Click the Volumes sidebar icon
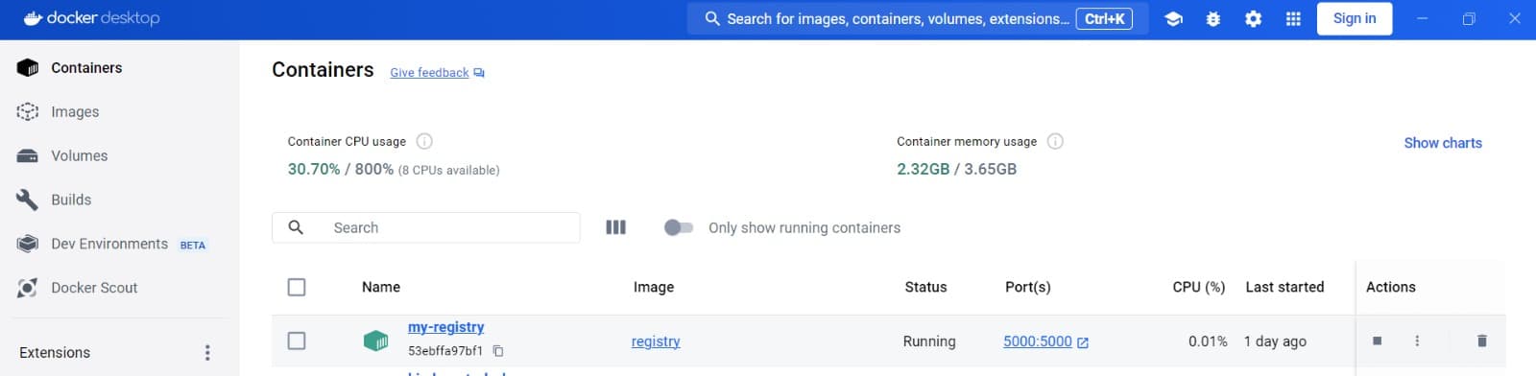 (28, 156)
